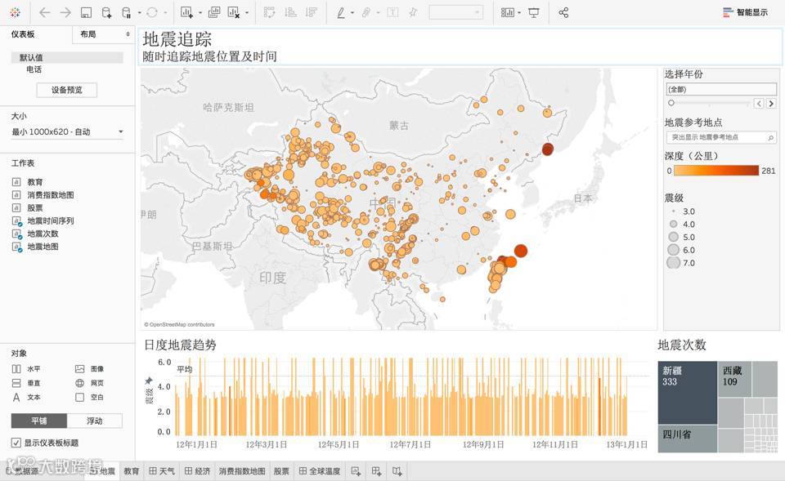Screen dimensions: 785x481
Task: Click the 7.0 震级 size legend circle
Action: [673, 262]
